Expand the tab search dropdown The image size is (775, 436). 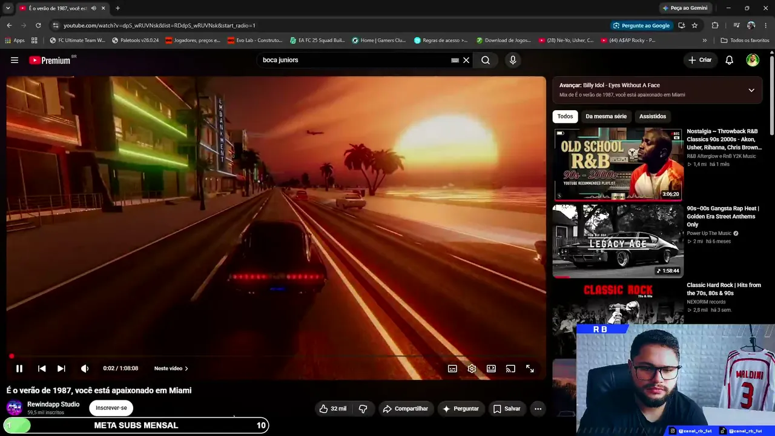coord(8,8)
